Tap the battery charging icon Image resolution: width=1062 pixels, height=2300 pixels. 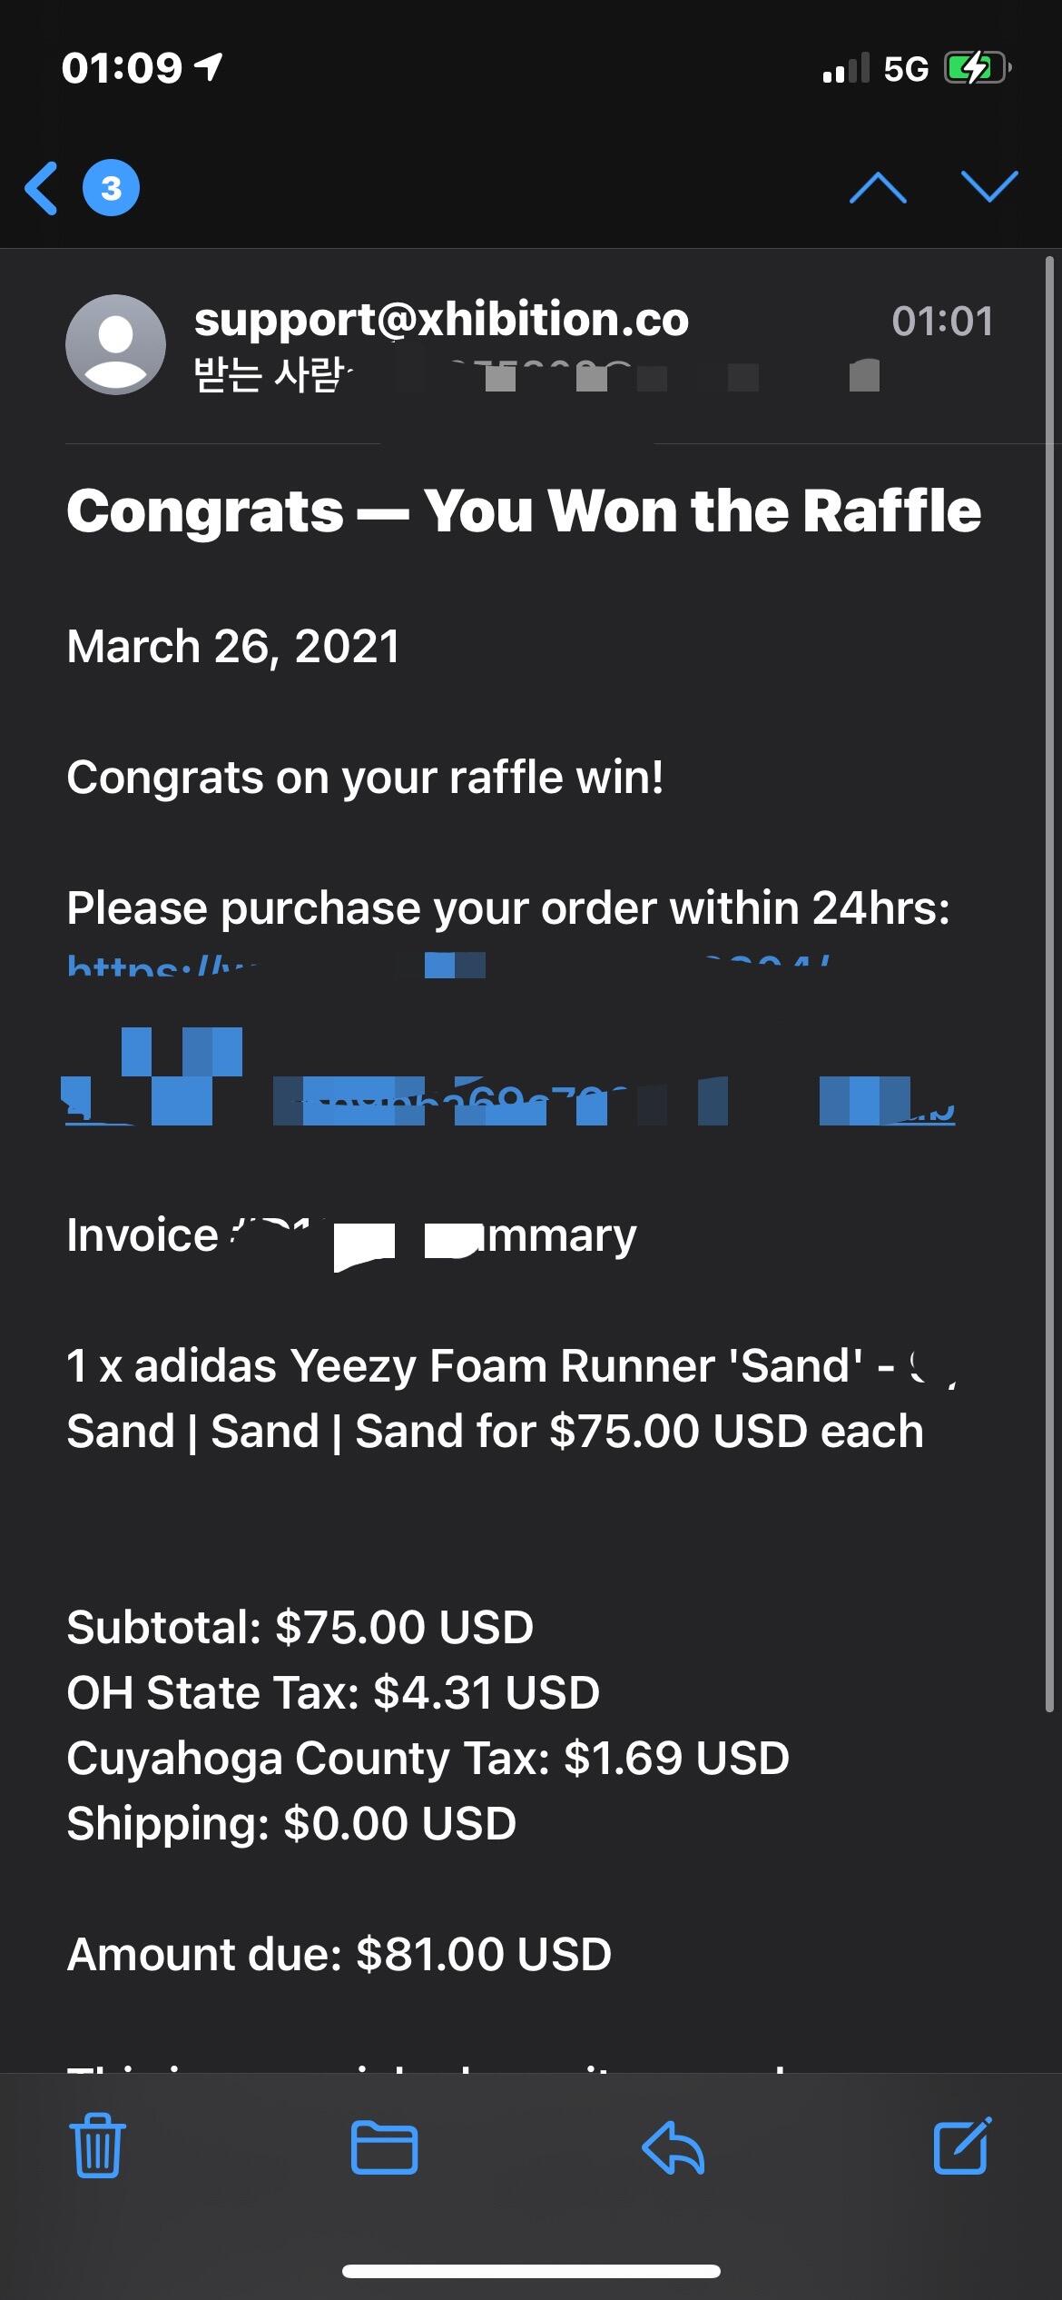(x=975, y=69)
